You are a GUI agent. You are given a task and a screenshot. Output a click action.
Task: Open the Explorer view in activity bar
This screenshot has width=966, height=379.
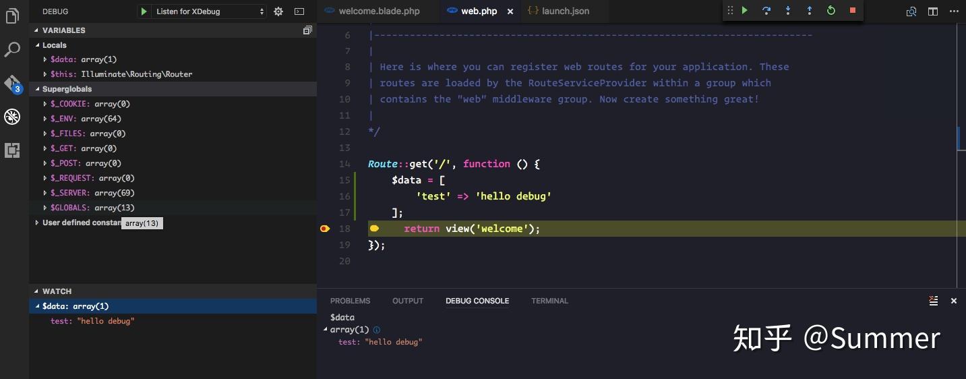tap(12, 16)
